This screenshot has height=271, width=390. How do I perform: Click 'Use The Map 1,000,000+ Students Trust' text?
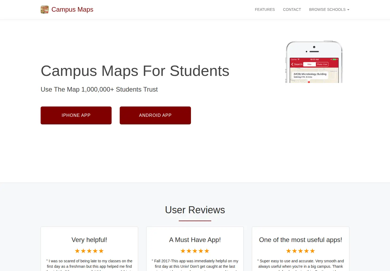[x=99, y=89]
